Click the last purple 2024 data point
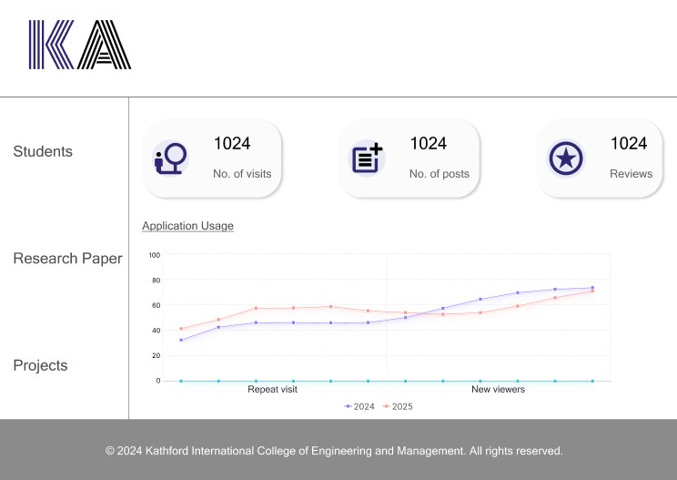The image size is (677, 480). pyautogui.click(x=592, y=288)
